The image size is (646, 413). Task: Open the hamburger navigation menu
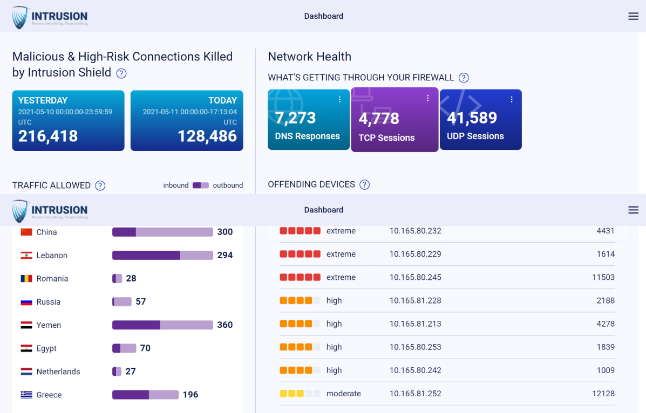[x=633, y=16]
